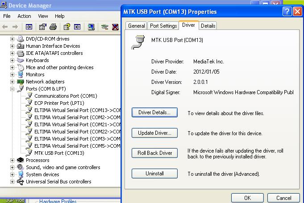Click the Sound, video and game controllers speaker icon

(x=21, y=167)
